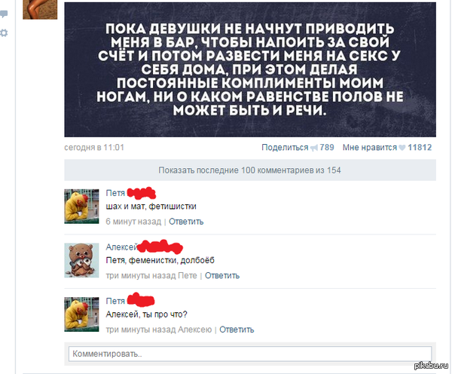Click the speech bubble icon in left sidebar
The image size is (452, 374).
point(4,14)
